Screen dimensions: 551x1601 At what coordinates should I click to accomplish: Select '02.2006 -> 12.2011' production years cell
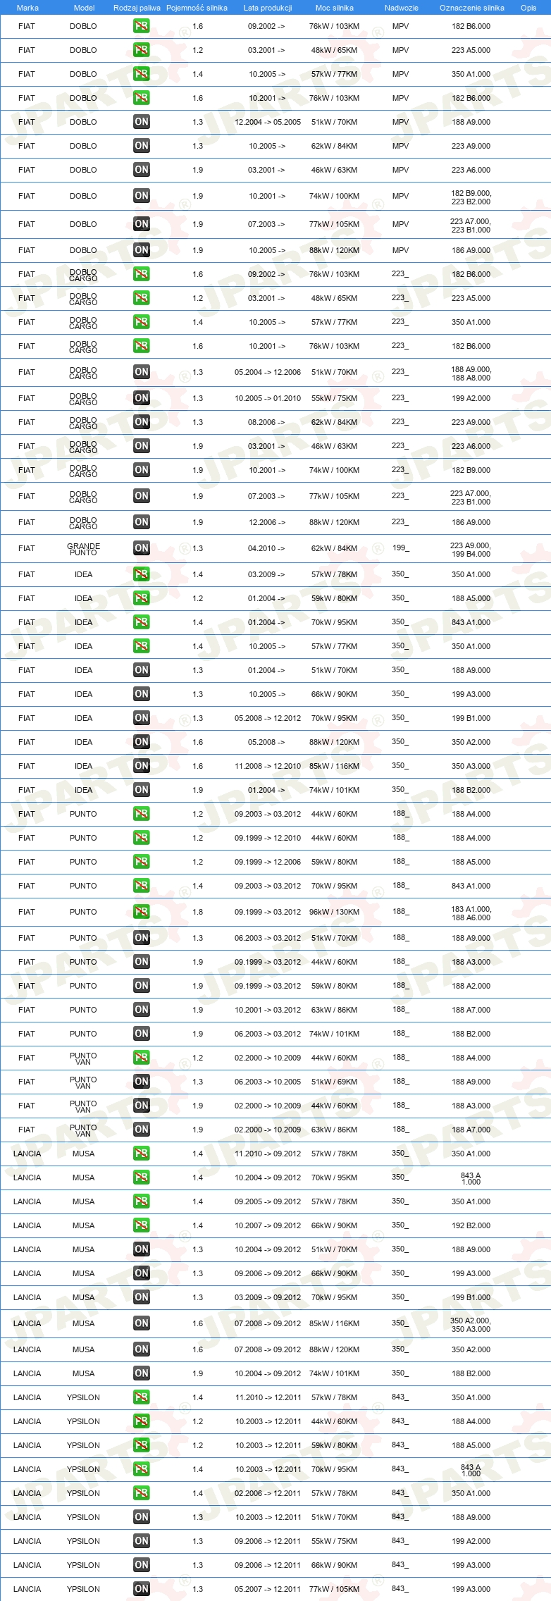tap(268, 1493)
